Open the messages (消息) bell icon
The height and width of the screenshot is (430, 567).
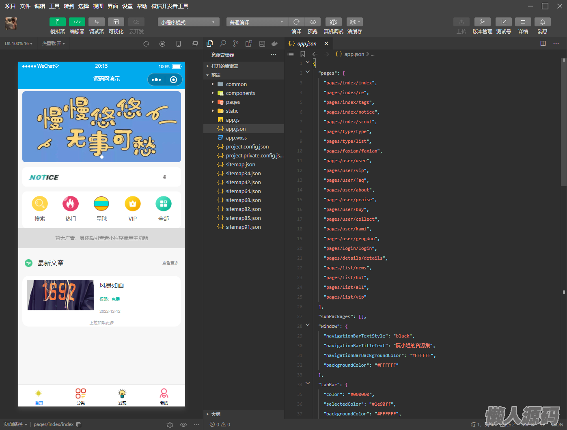point(542,22)
